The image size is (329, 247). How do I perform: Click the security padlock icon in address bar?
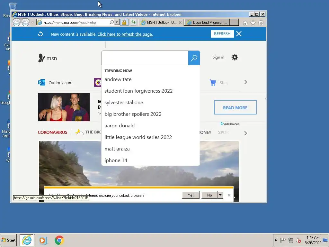[124, 22]
